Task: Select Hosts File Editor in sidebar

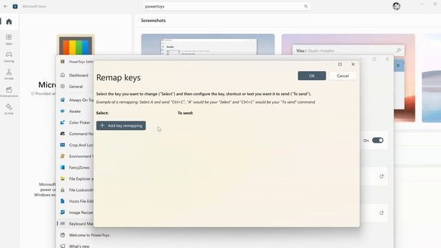Action: click(x=81, y=201)
